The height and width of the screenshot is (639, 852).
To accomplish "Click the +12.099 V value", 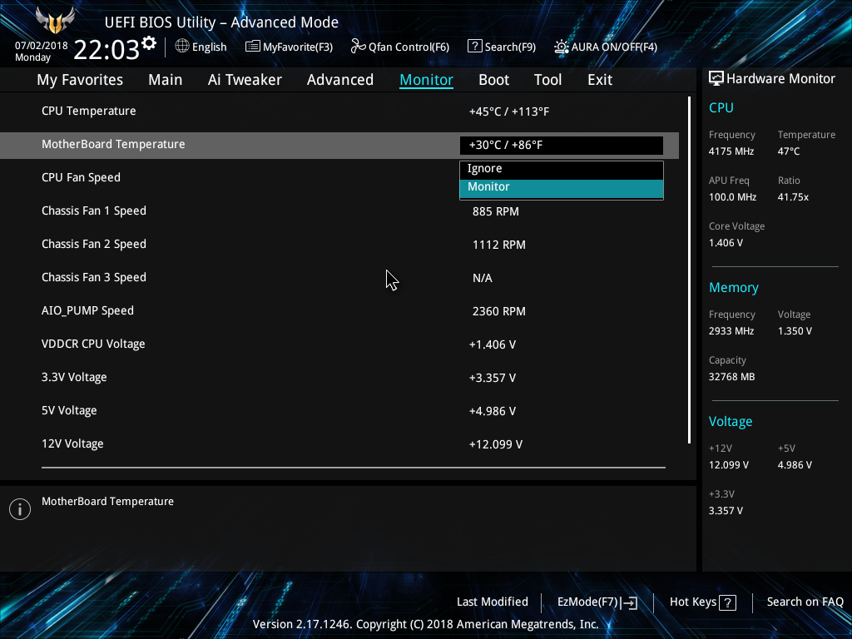I will (x=496, y=444).
